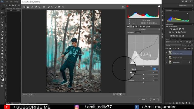The width and height of the screenshot is (194, 109).
Task: Open the IMG_0726.JPG document tab
Action: click(x=13, y=9)
